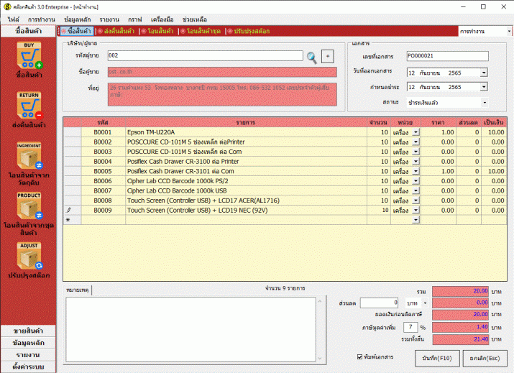
Task: Click the discount amount input field
Action: (x=380, y=303)
